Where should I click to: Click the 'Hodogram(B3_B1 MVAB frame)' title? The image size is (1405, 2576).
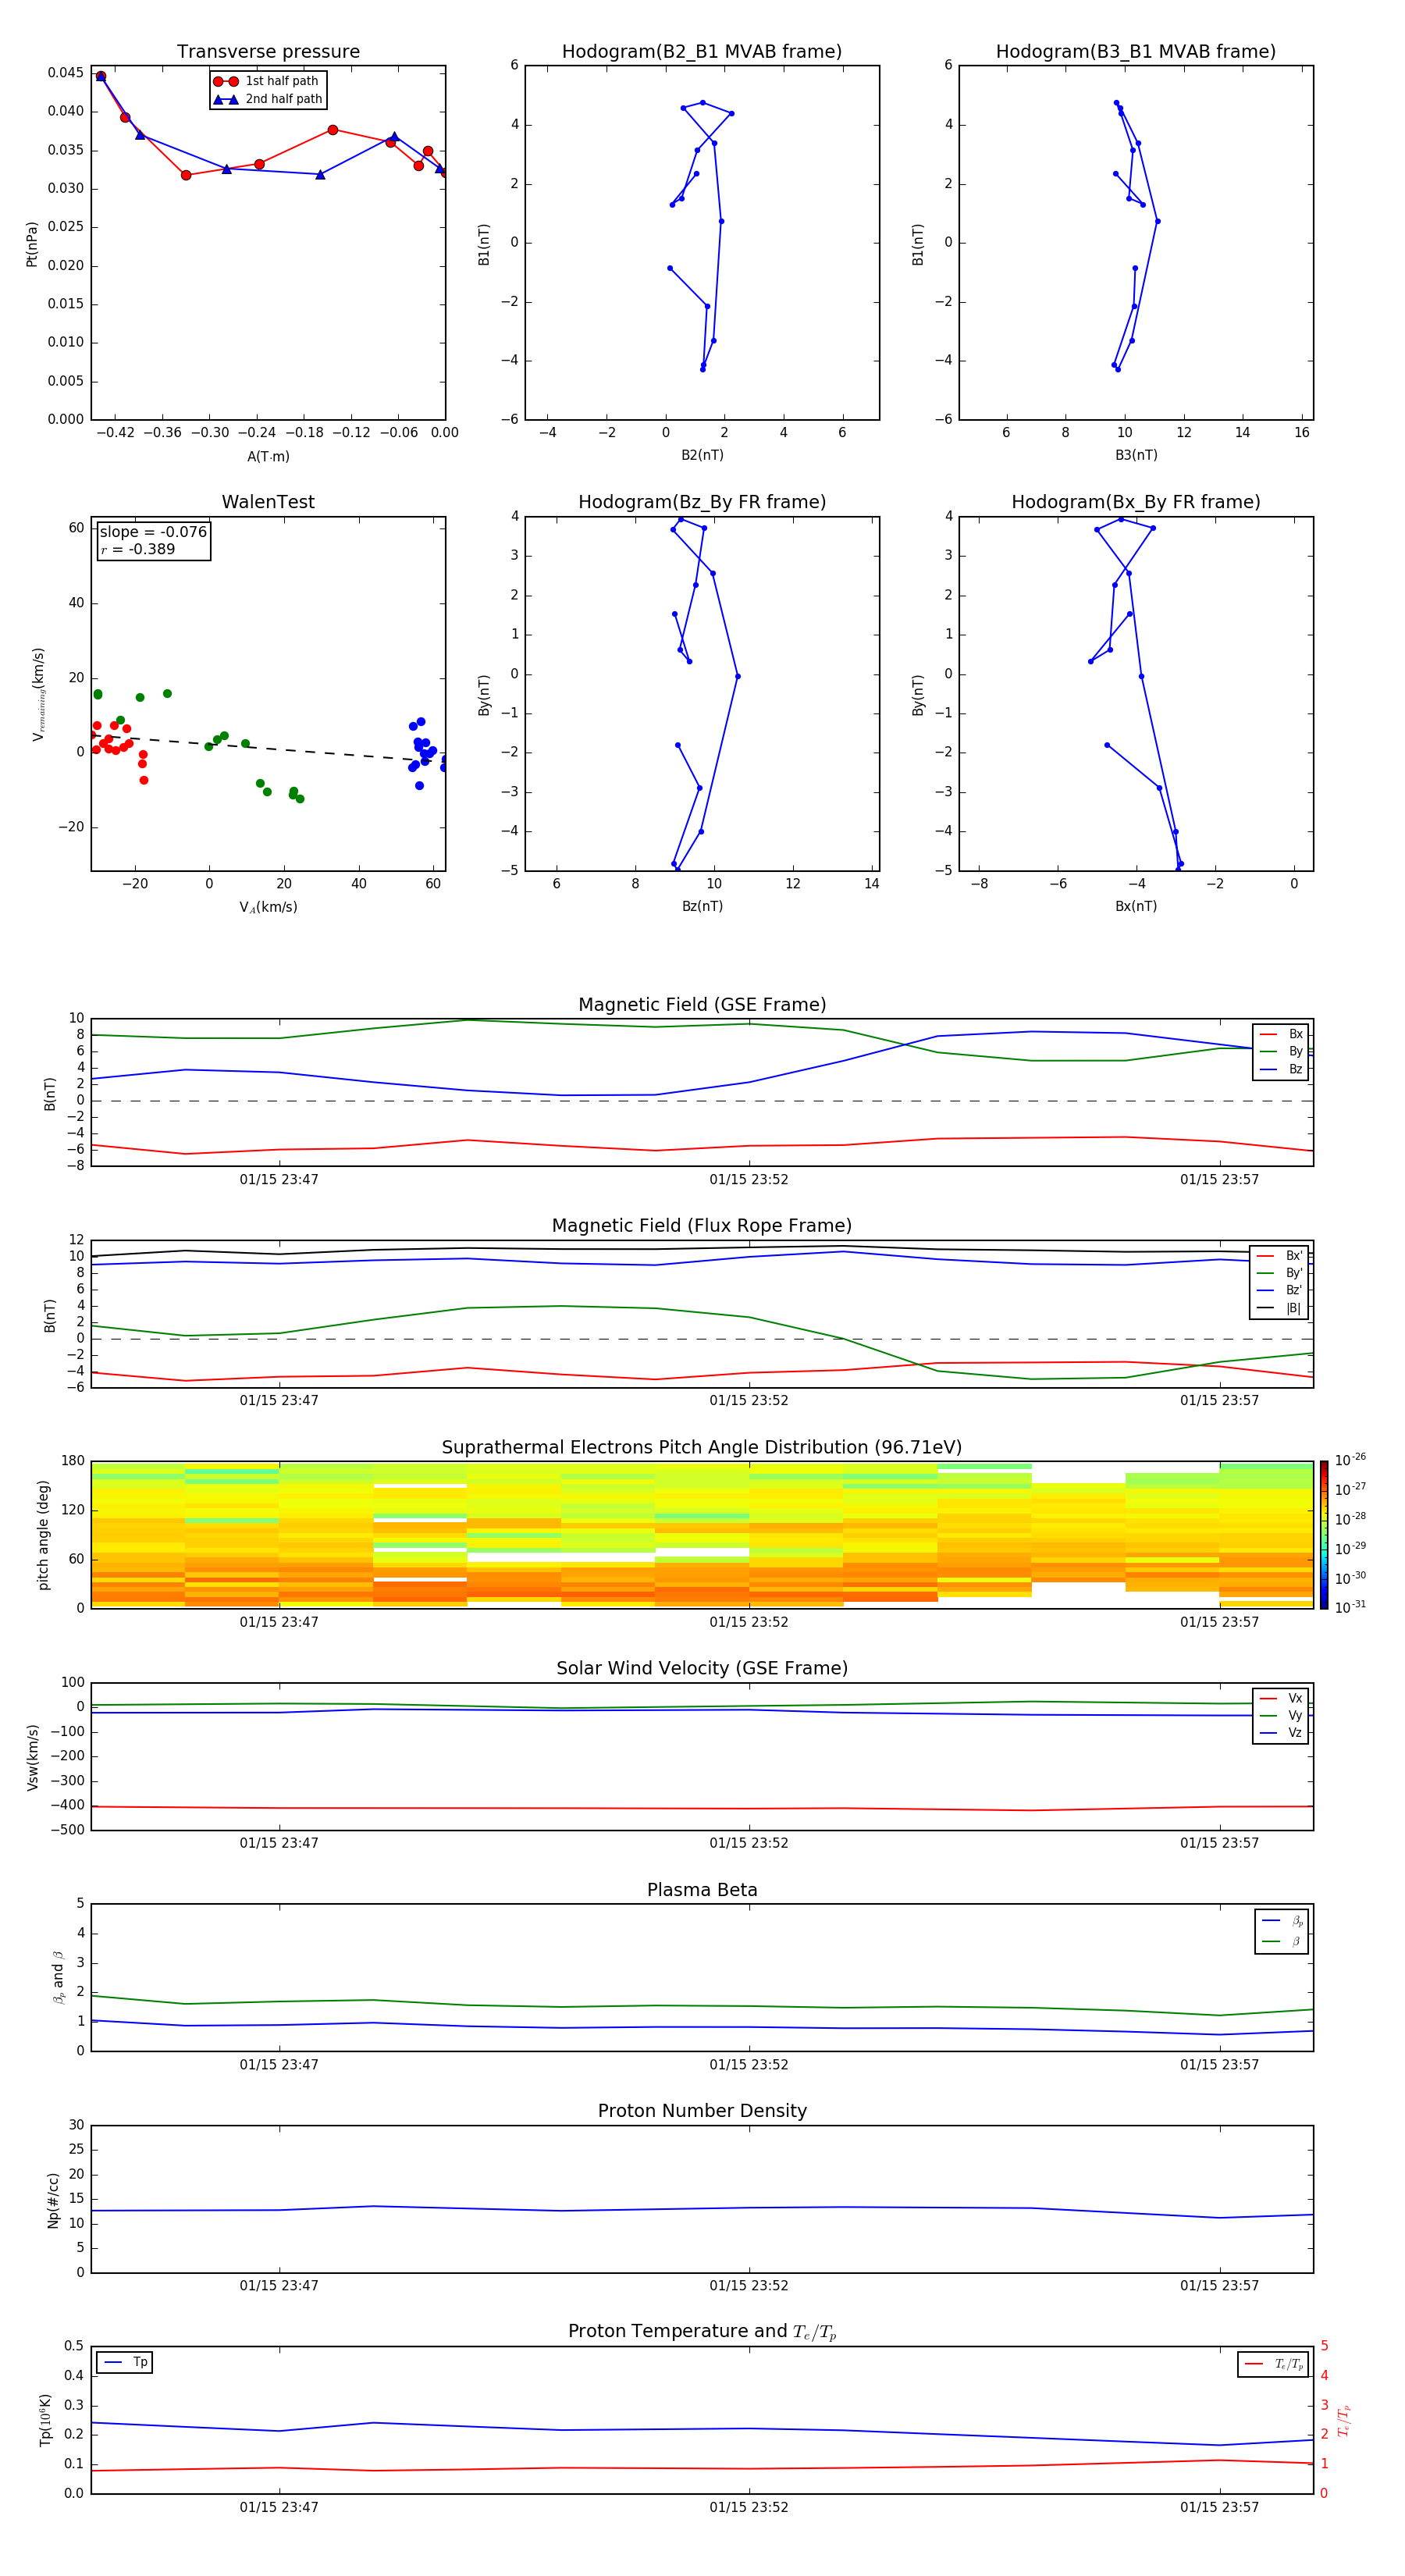tap(1136, 52)
